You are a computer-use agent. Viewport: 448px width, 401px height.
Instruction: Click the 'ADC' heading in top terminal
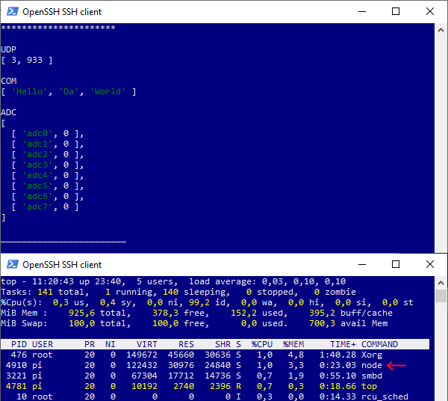point(9,112)
